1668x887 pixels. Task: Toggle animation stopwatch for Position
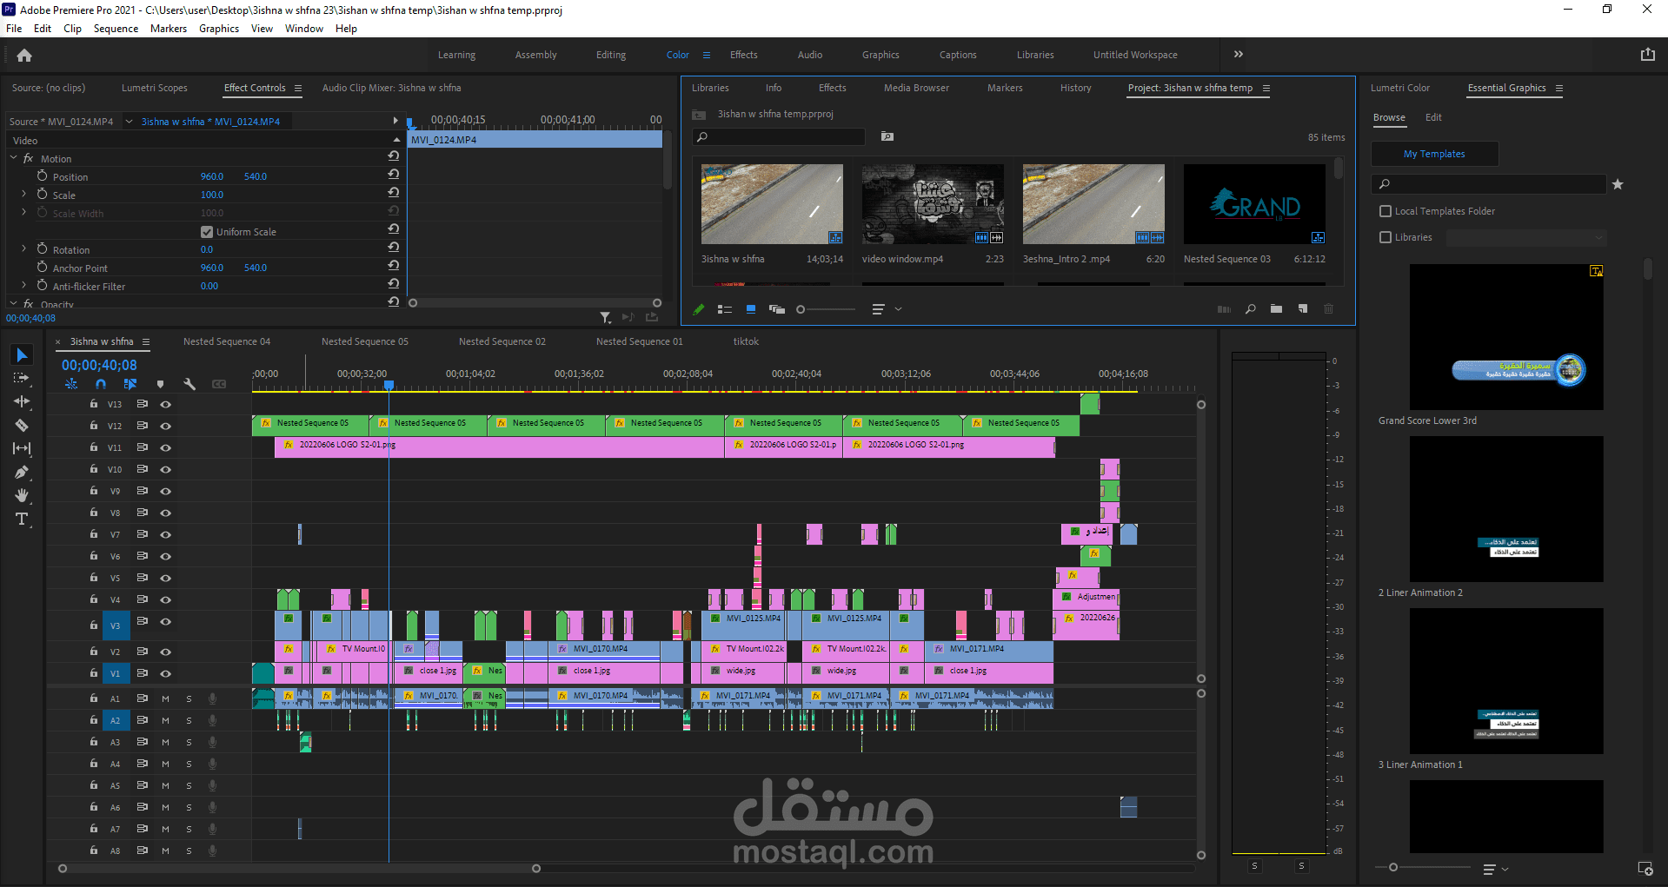(x=42, y=175)
